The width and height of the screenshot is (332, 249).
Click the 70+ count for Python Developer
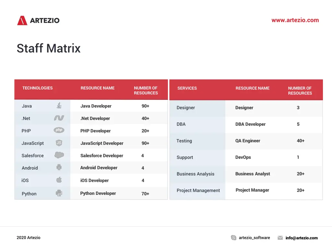(145, 194)
